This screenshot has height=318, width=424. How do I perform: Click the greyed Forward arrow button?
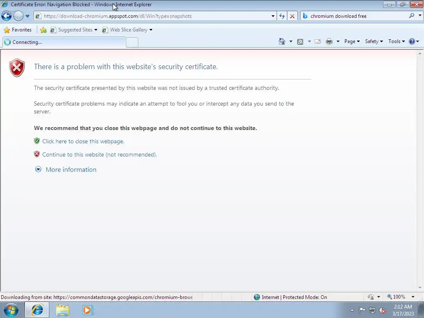coord(18,16)
